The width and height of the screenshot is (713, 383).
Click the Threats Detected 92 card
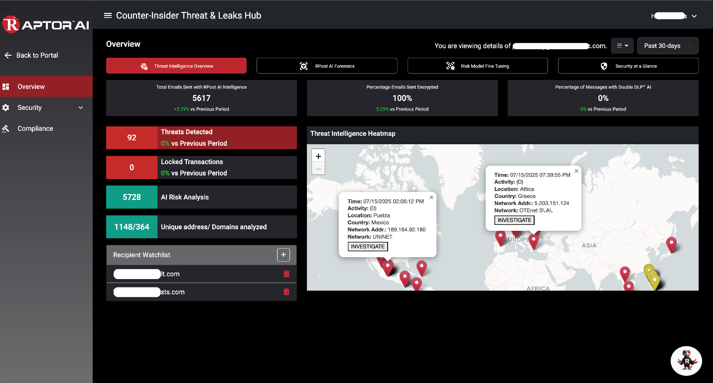pyautogui.click(x=201, y=138)
